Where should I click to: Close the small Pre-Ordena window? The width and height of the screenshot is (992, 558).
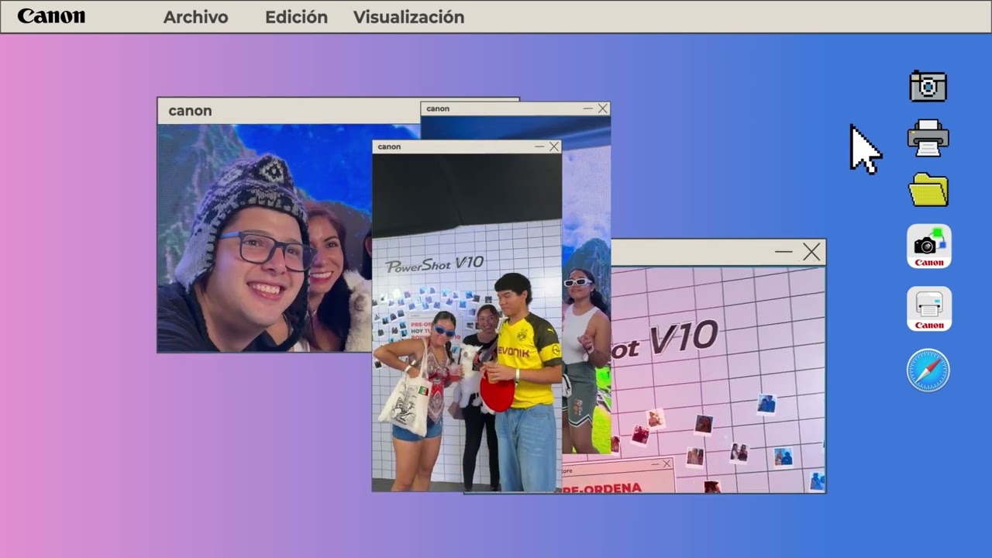666,464
